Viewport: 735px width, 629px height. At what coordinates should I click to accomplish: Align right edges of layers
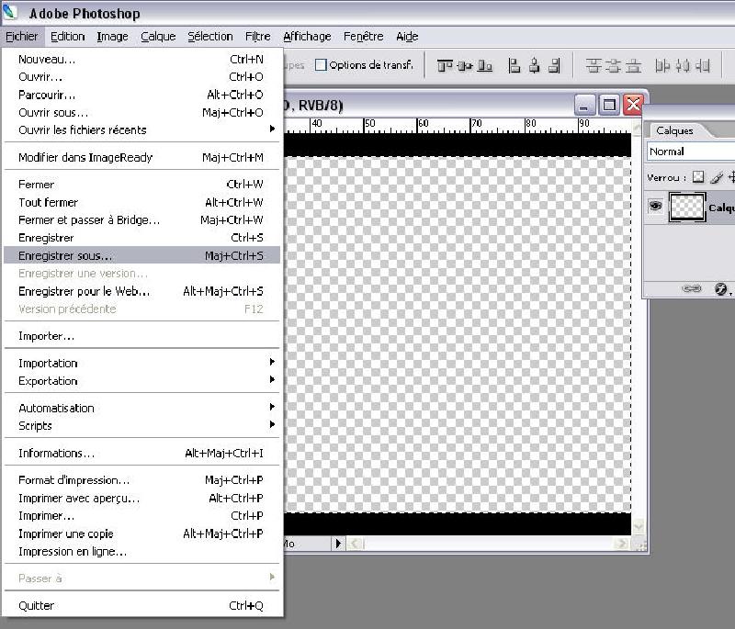554,66
